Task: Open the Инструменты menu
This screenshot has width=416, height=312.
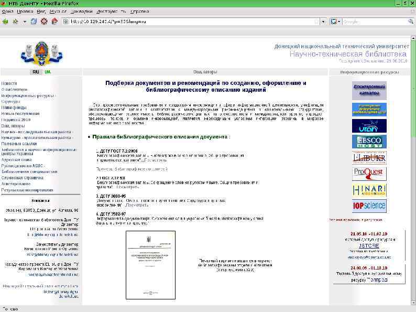Action: coord(112,12)
